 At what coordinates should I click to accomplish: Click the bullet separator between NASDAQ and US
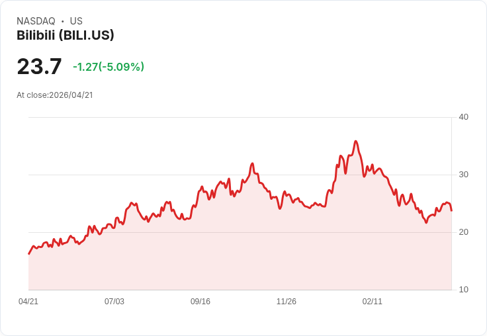[x=62, y=21]
